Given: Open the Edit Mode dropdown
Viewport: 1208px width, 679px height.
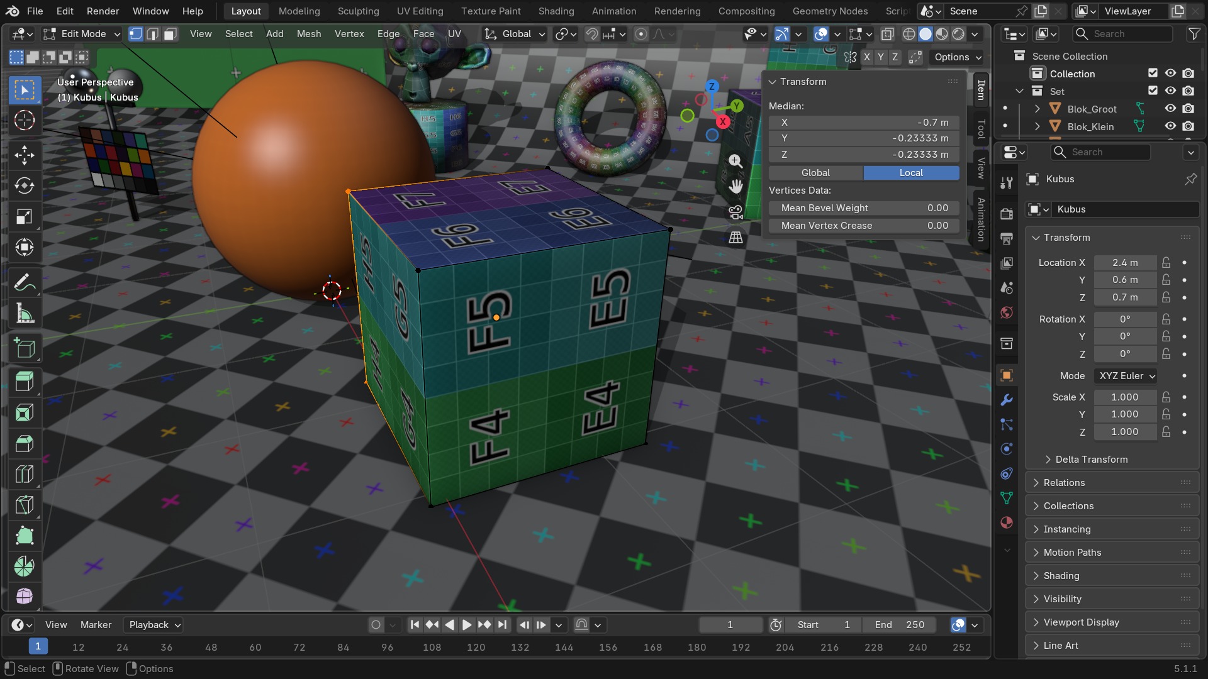Looking at the screenshot, I should point(81,34).
